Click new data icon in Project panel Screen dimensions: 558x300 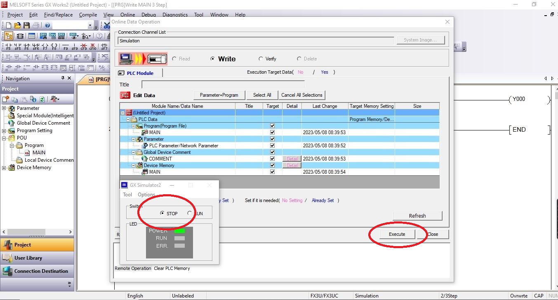coord(6,99)
